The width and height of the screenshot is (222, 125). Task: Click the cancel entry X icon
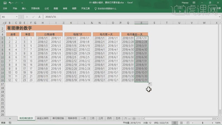point(27,17)
